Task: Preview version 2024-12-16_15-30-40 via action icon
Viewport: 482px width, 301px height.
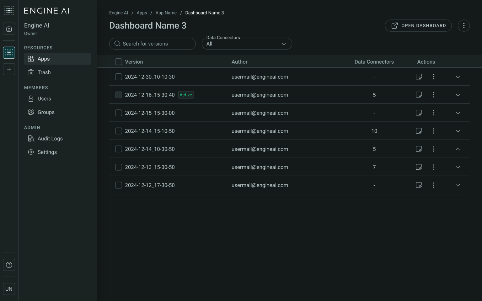Action: tap(419, 95)
